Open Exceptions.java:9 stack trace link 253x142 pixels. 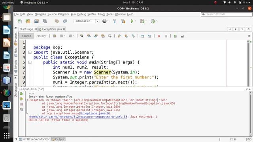click(95, 113)
